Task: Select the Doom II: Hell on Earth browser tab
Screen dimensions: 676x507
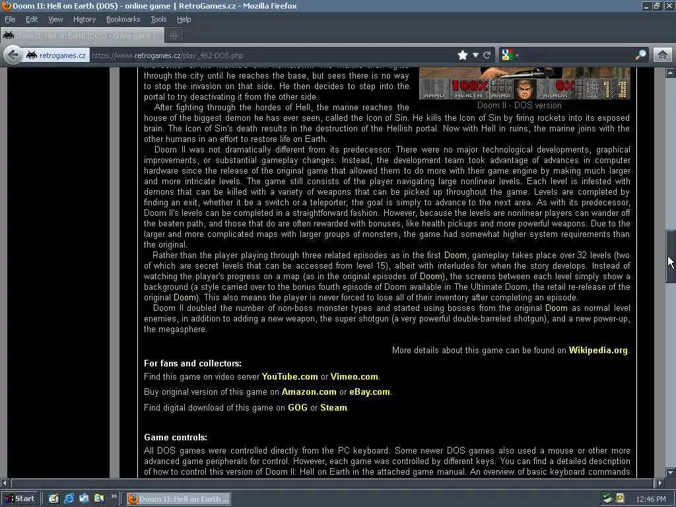Action: (83, 36)
